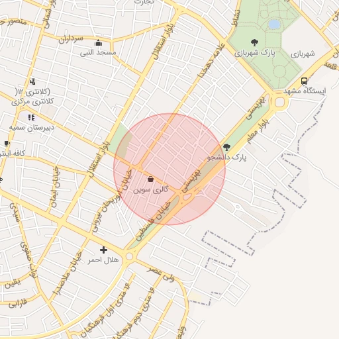Click the roundabout below ایستگاه مشهد
Viewport: 339px width, 339px height.
[x=280, y=103]
